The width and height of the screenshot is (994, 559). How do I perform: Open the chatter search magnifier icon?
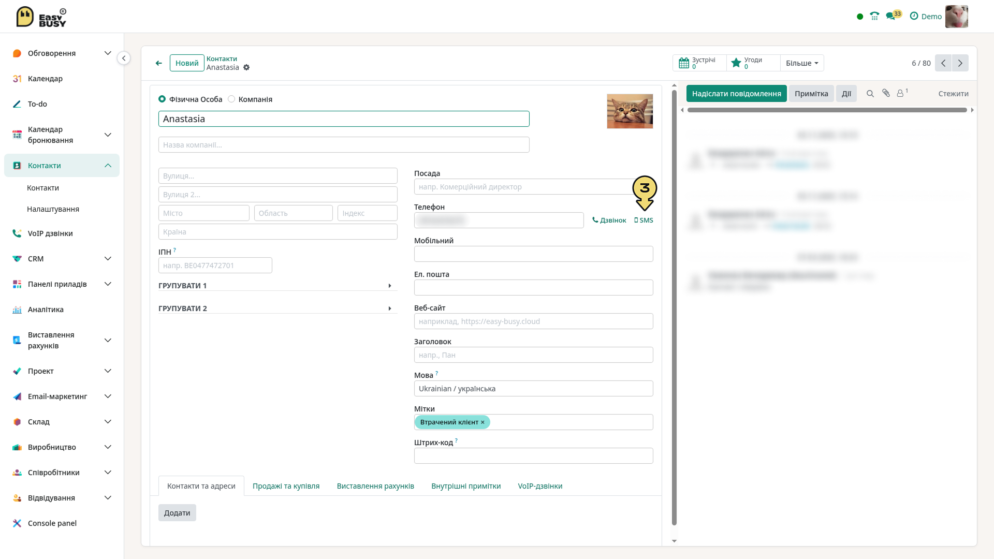(870, 94)
